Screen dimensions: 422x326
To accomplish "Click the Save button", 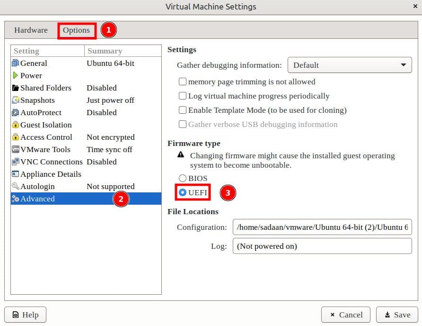I will coord(397,315).
